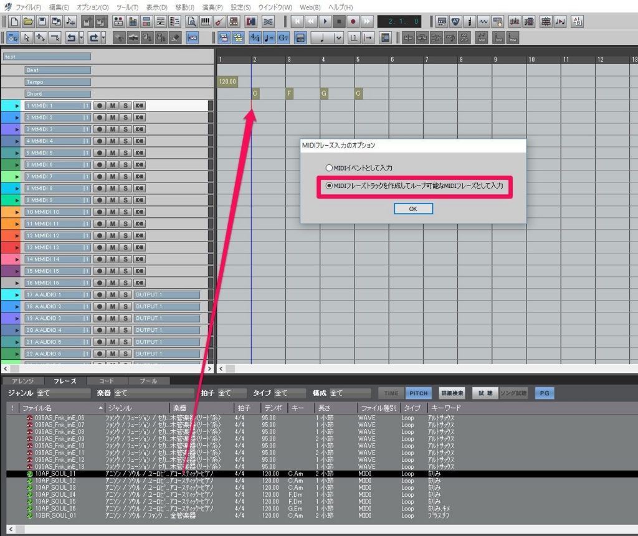Toggle the tempo track note icon
This screenshot has height=536, width=638.
[x=269, y=38]
